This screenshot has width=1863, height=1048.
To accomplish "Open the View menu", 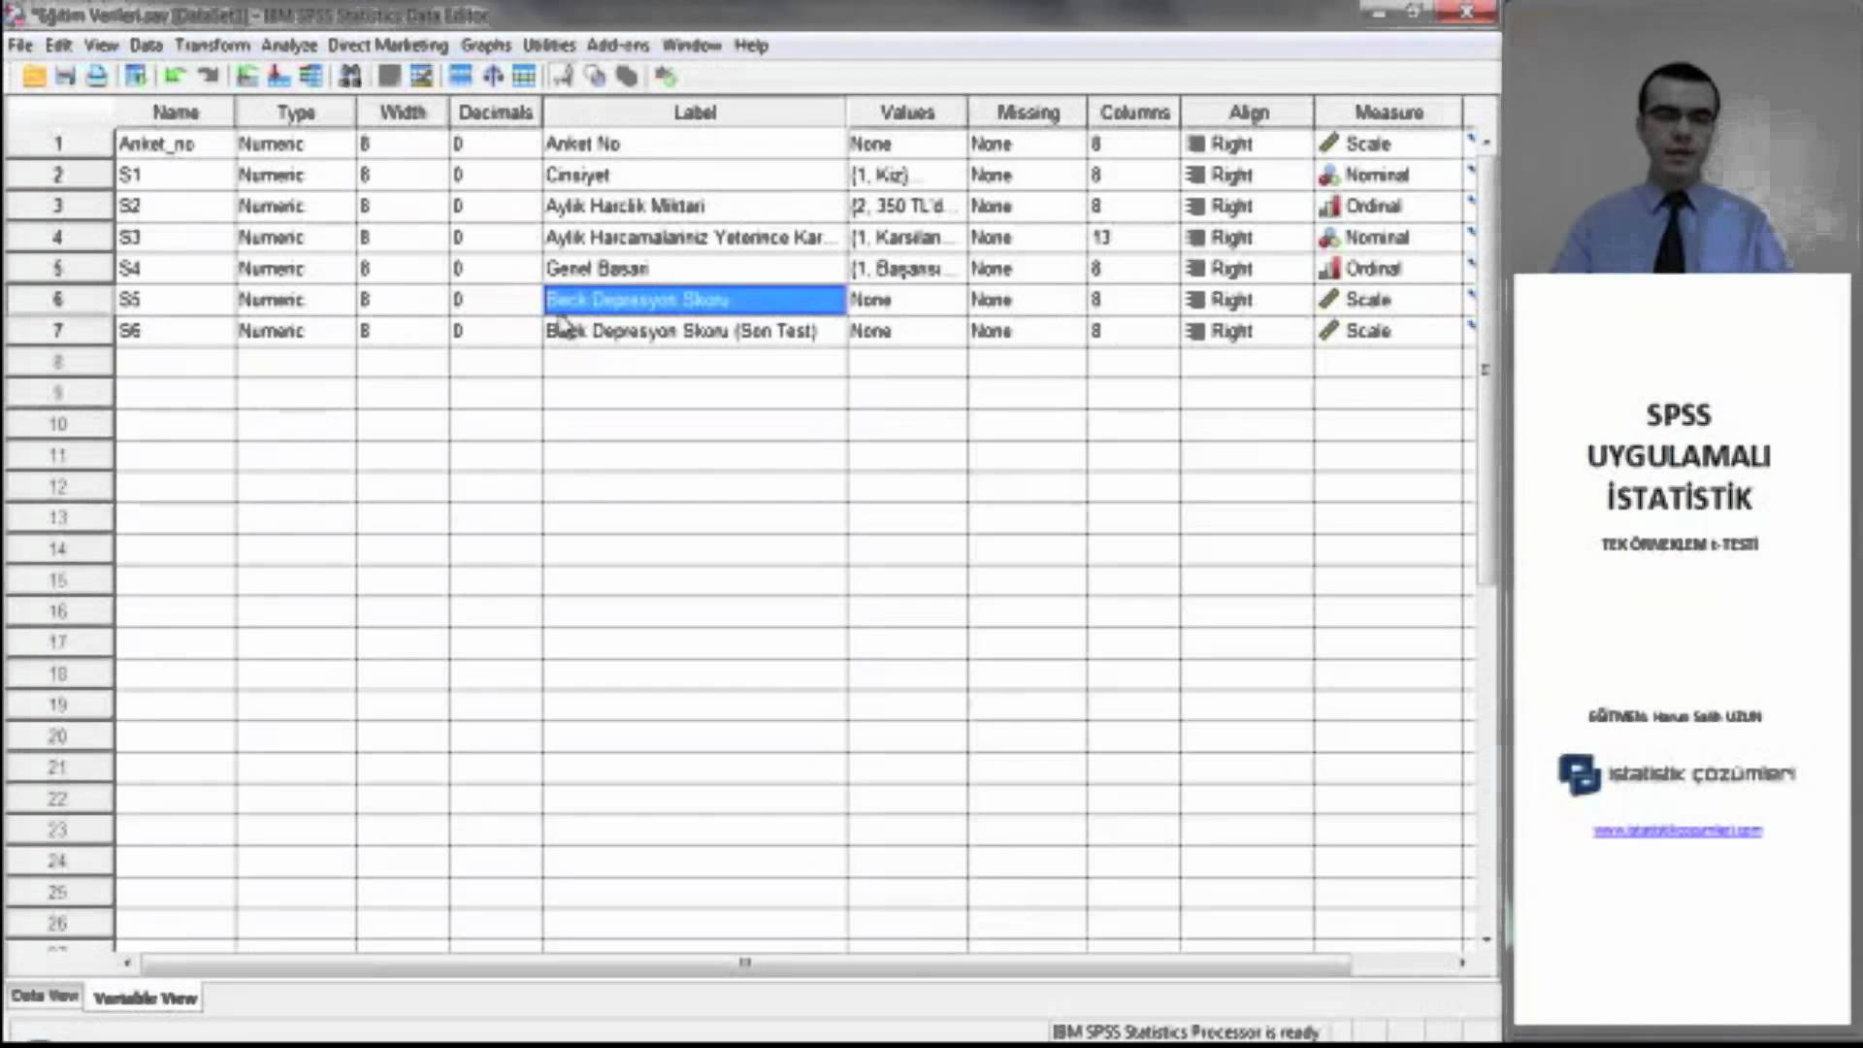I will pyautogui.click(x=101, y=45).
